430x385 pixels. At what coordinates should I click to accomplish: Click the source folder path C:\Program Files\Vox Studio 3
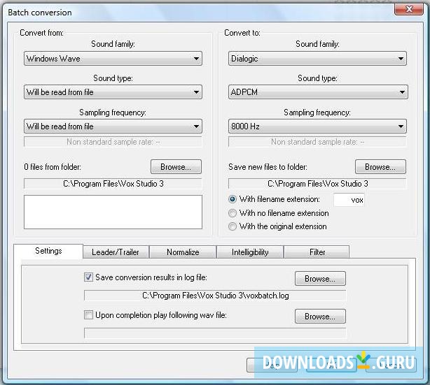(113, 184)
